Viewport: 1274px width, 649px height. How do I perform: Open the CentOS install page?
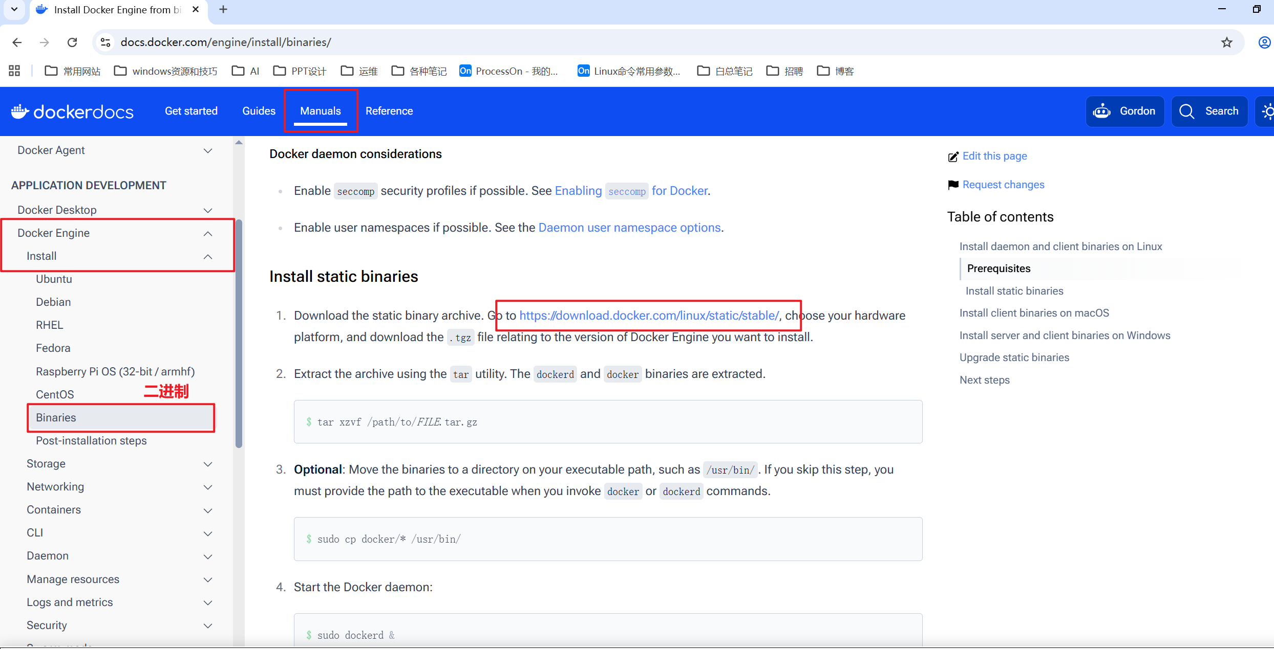coord(55,395)
